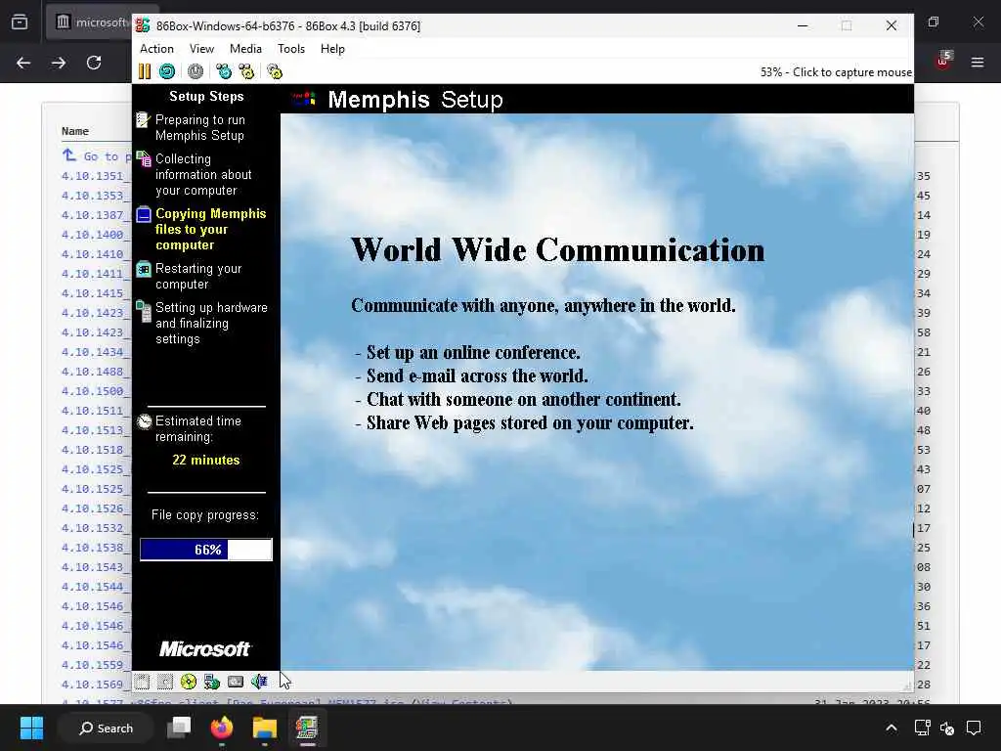The image size is (1001, 751).
Task: Open the browser hamburger menu
Action: [978, 62]
